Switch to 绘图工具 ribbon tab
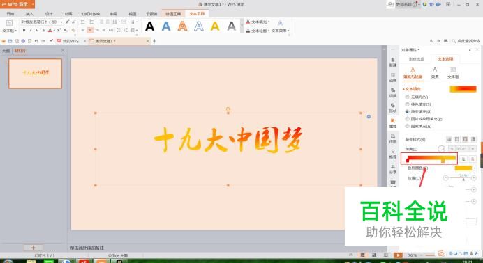The width and height of the screenshot is (483, 263). coord(173,14)
